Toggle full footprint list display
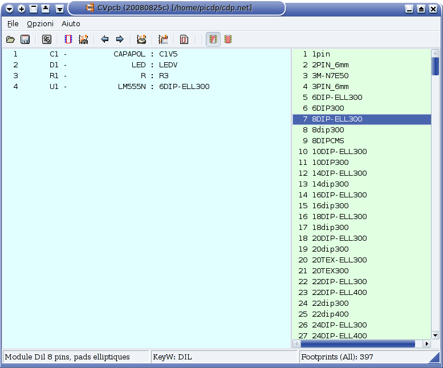Image resolution: width=443 pixels, height=368 pixels. coord(228,39)
